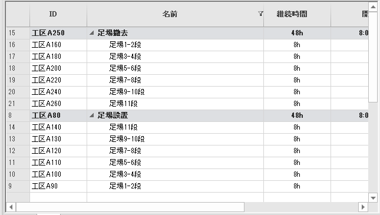
Task: Click the horizontal scrollbar left arrow
Action: coord(11,207)
